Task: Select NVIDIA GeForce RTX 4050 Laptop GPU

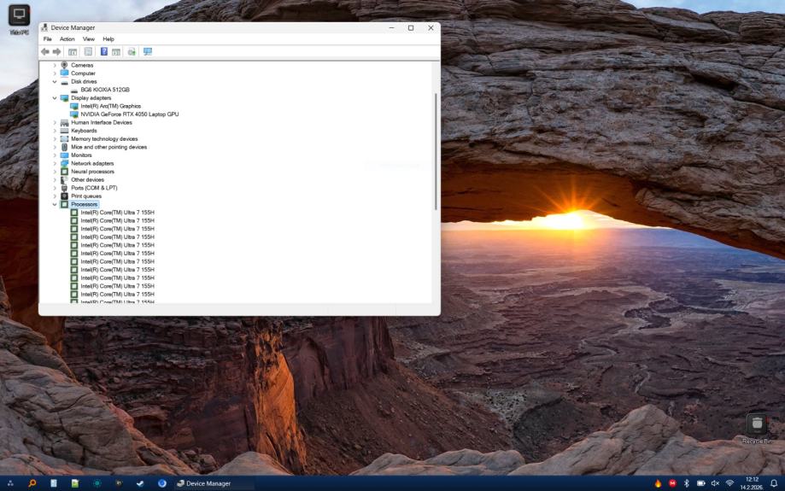Action: 129,114
